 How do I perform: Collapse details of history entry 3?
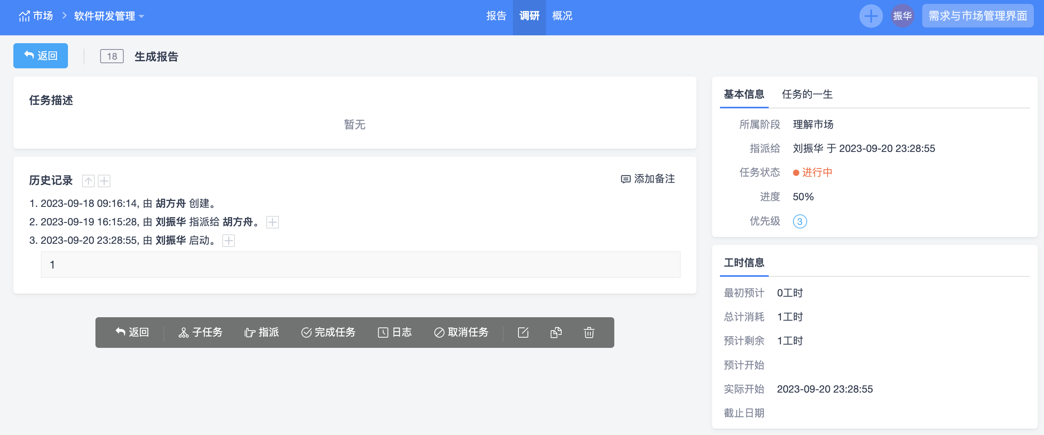pyautogui.click(x=229, y=241)
